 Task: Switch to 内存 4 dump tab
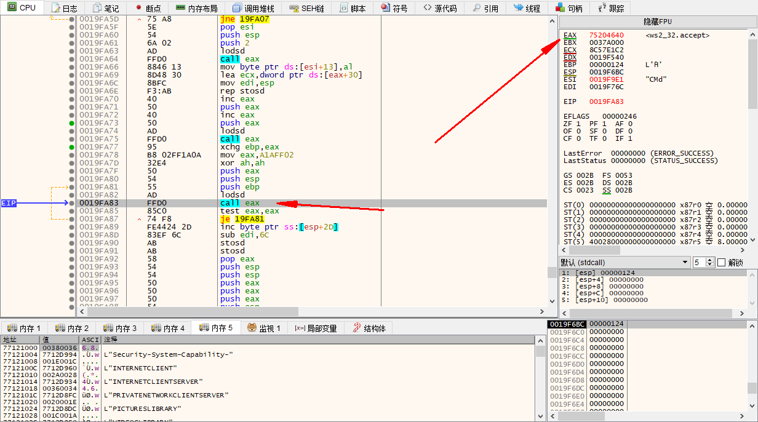point(168,328)
